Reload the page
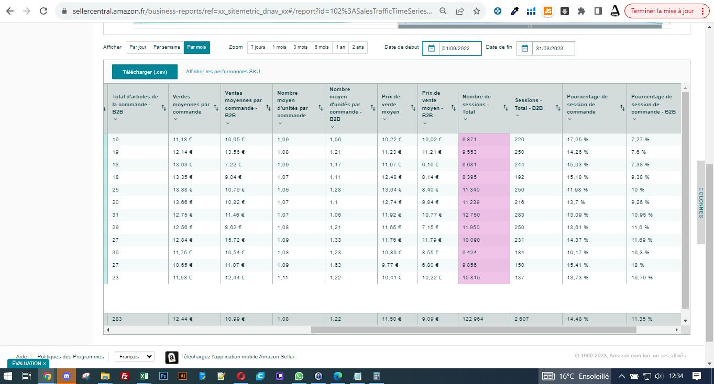 click(x=43, y=11)
